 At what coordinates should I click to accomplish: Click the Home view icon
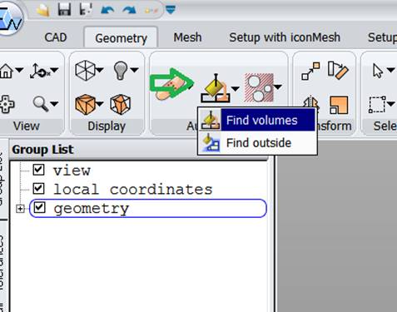[6, 71]
